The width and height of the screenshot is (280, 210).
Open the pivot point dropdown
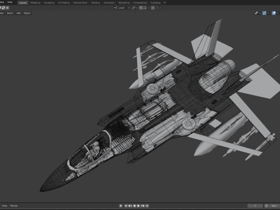(x=134, y=8)
